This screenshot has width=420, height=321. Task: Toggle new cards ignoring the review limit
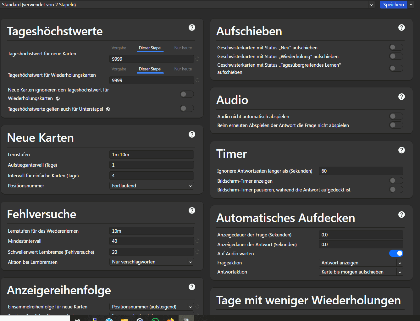click(x=187, y=94)
